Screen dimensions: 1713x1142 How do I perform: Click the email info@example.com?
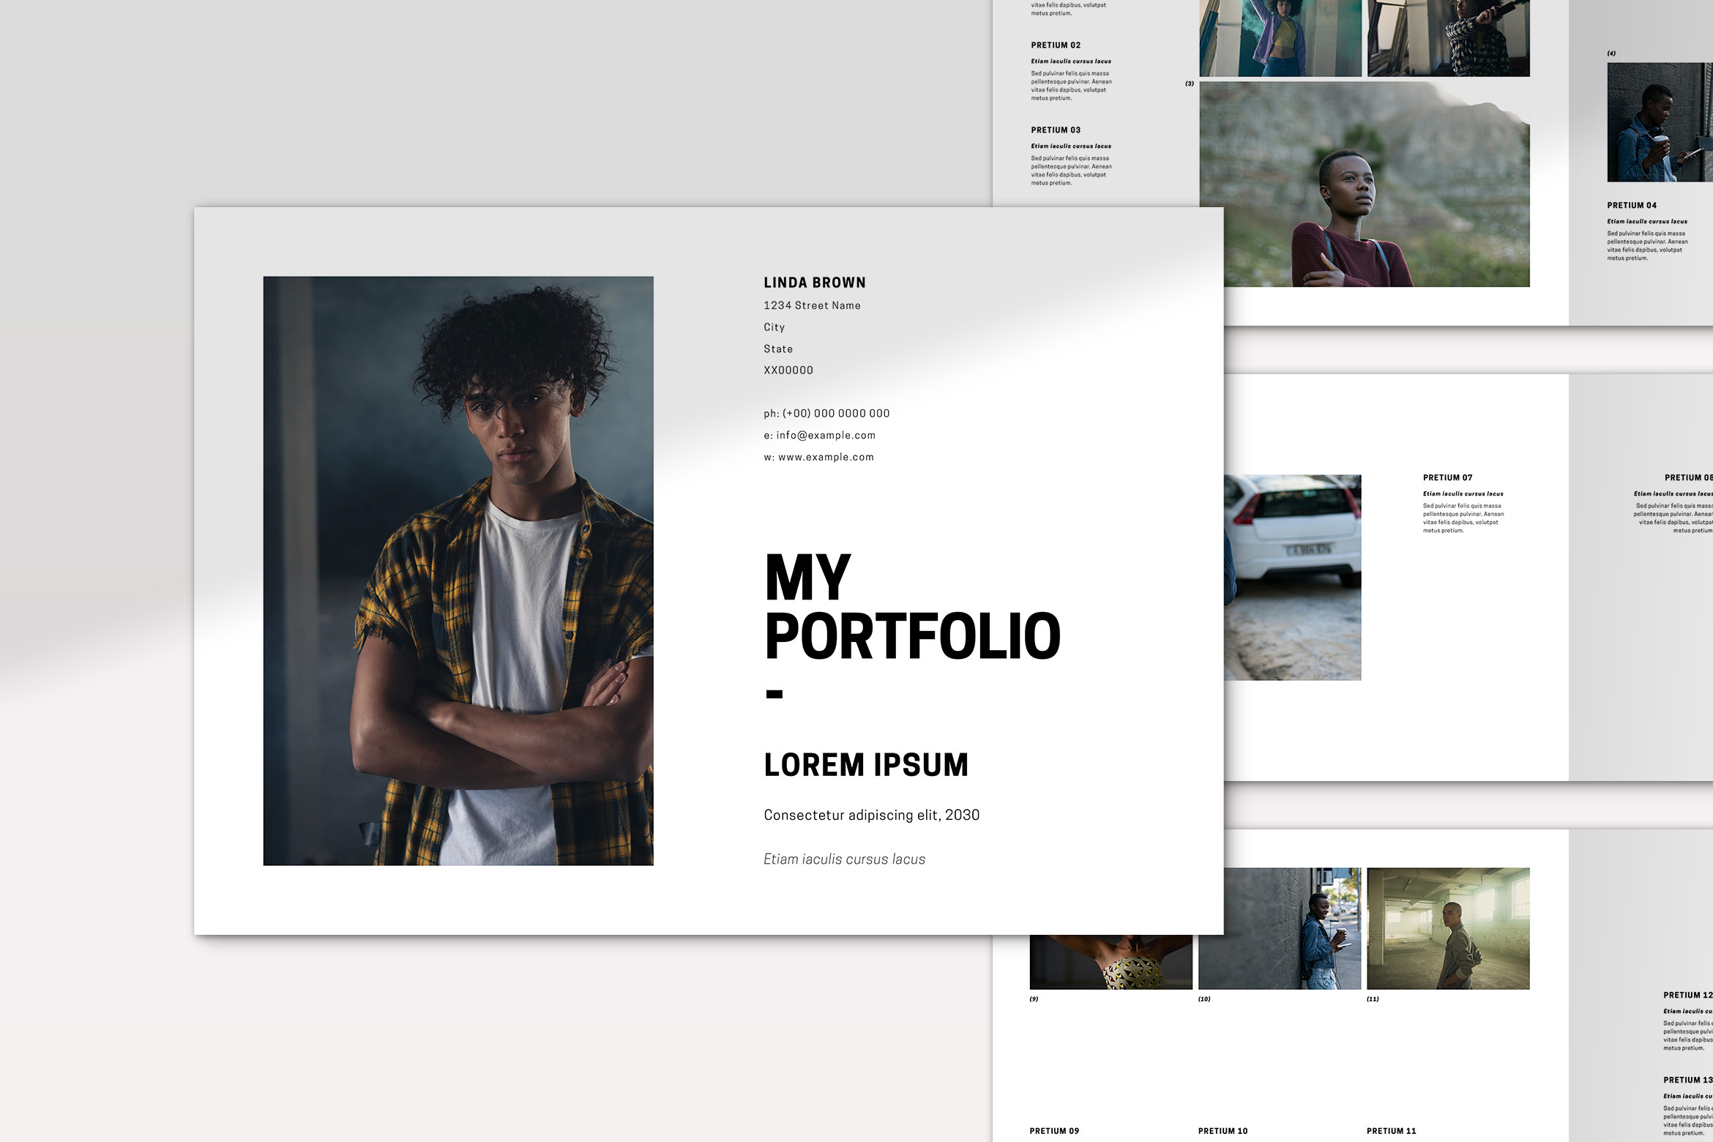coord(826,435)
